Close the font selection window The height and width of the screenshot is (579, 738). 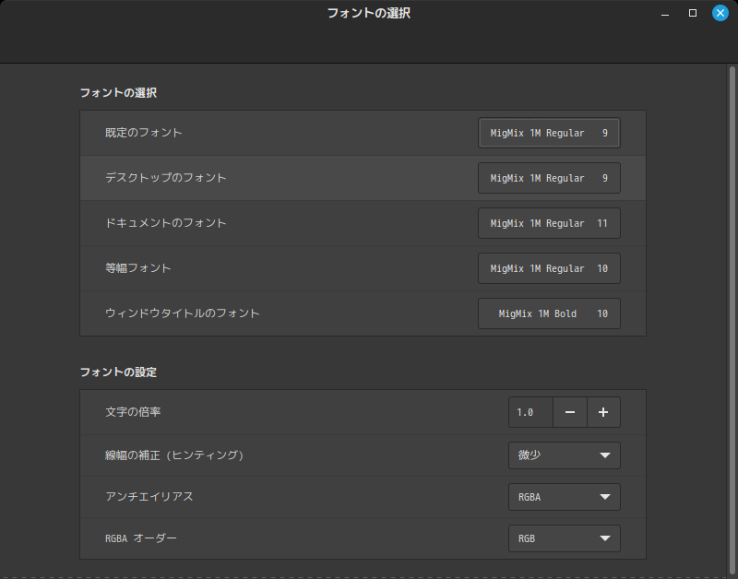[x=720, y=14]
